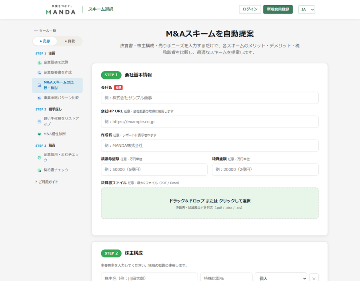Click the STEP 3 精査 sidebar heading
The image size is (360, 281).
tap(45, 145)
